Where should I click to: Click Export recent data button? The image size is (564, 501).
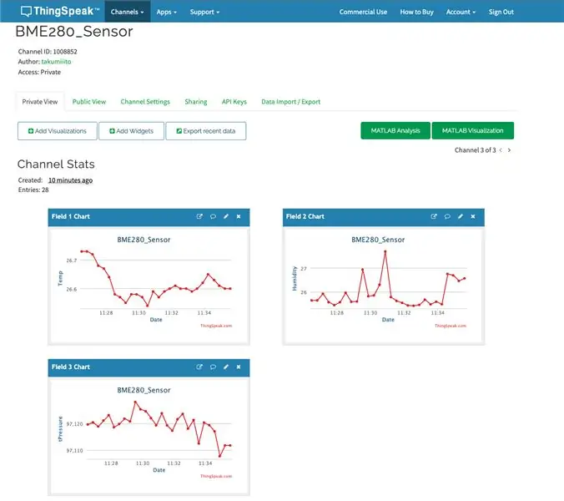tap(206, 130)
